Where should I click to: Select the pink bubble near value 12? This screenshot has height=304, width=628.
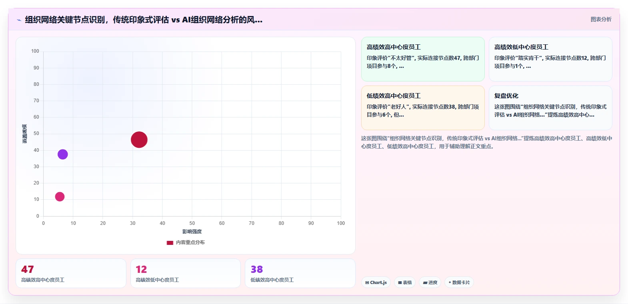click(x=60, y=197)
